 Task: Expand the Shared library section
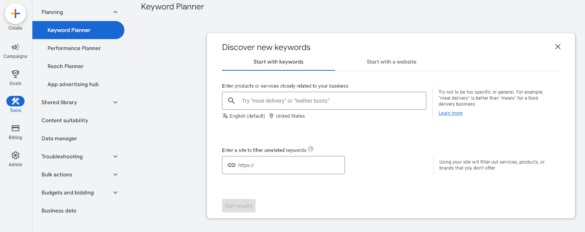click(x=115, y=102)
